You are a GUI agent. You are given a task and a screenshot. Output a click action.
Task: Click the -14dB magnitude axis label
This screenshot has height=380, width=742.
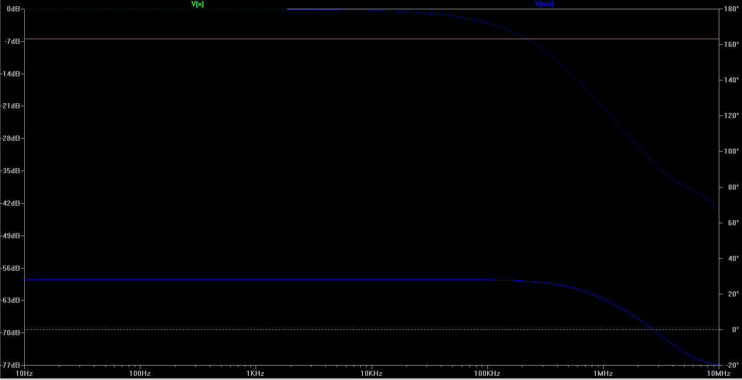pyautogui.click(x=11, y=74)
